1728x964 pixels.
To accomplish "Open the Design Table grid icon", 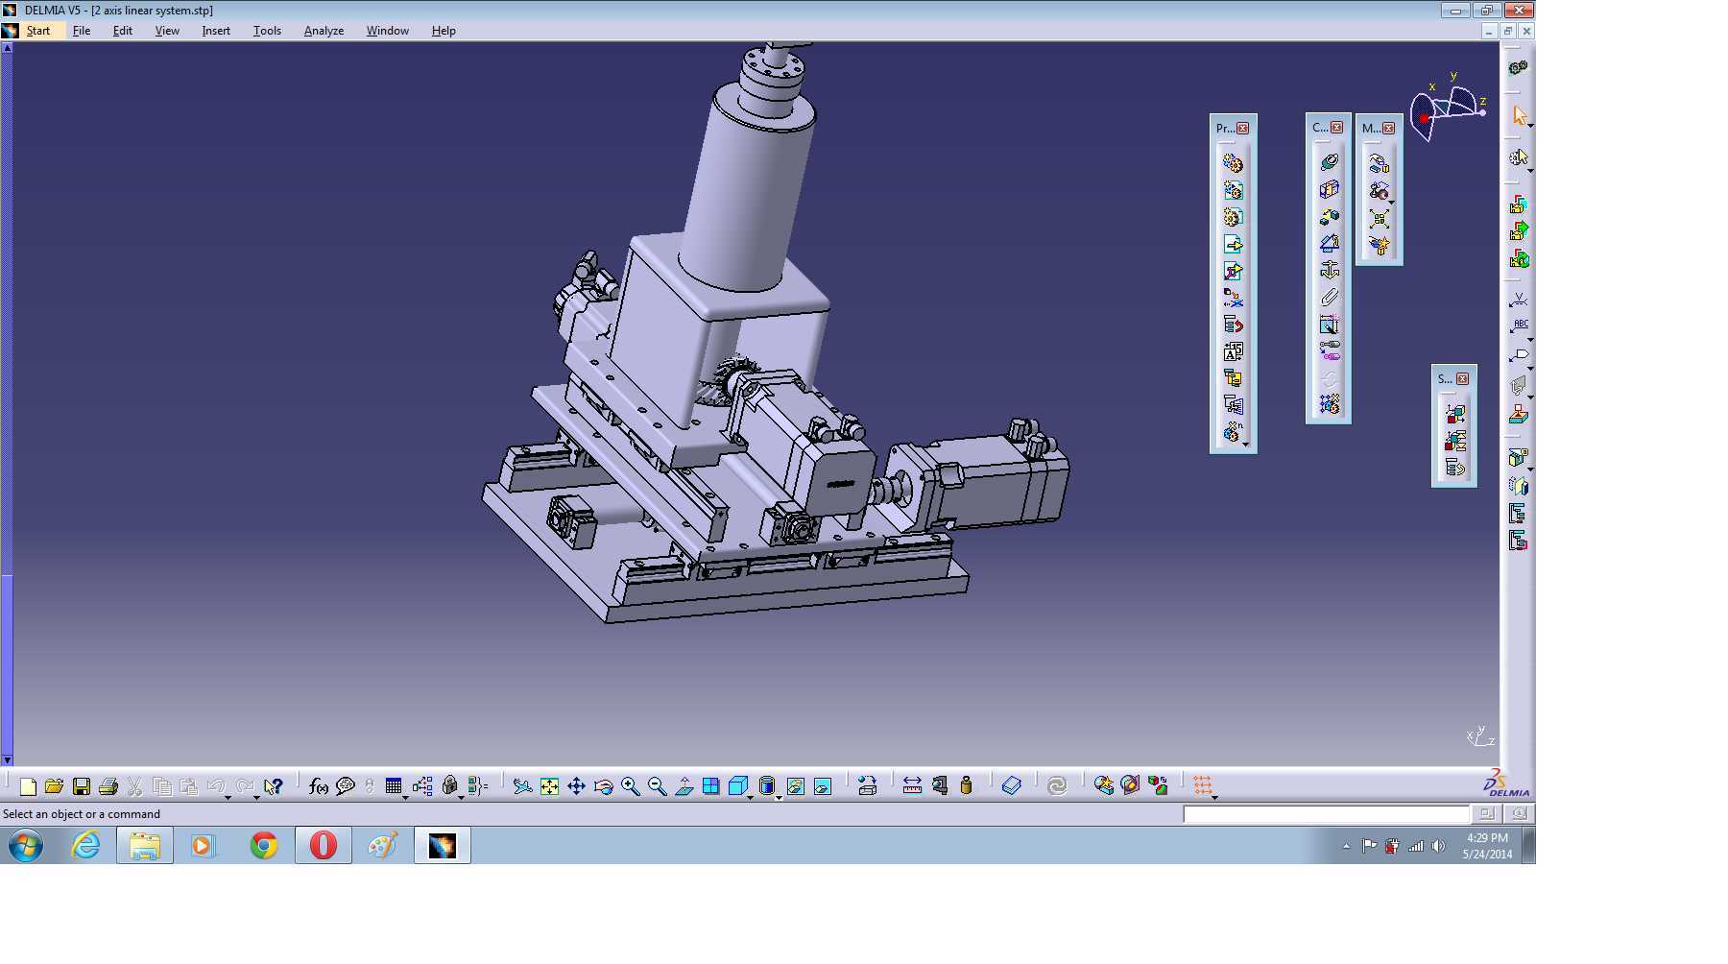I will click(394, 786).
